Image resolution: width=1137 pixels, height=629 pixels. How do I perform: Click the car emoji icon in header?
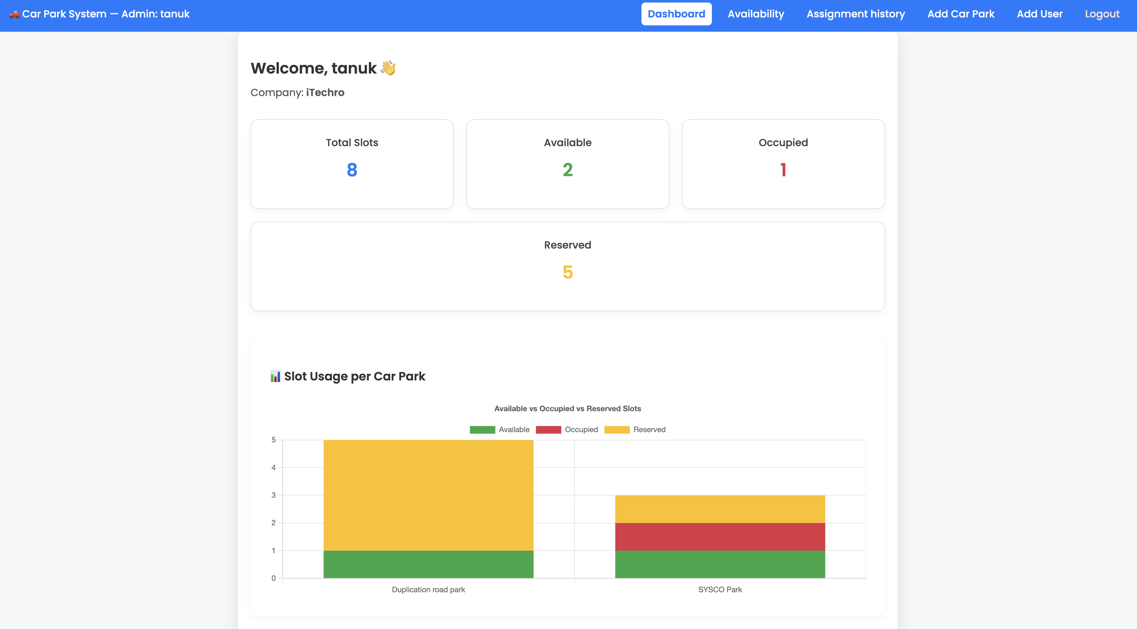click(x=15, y=14)
